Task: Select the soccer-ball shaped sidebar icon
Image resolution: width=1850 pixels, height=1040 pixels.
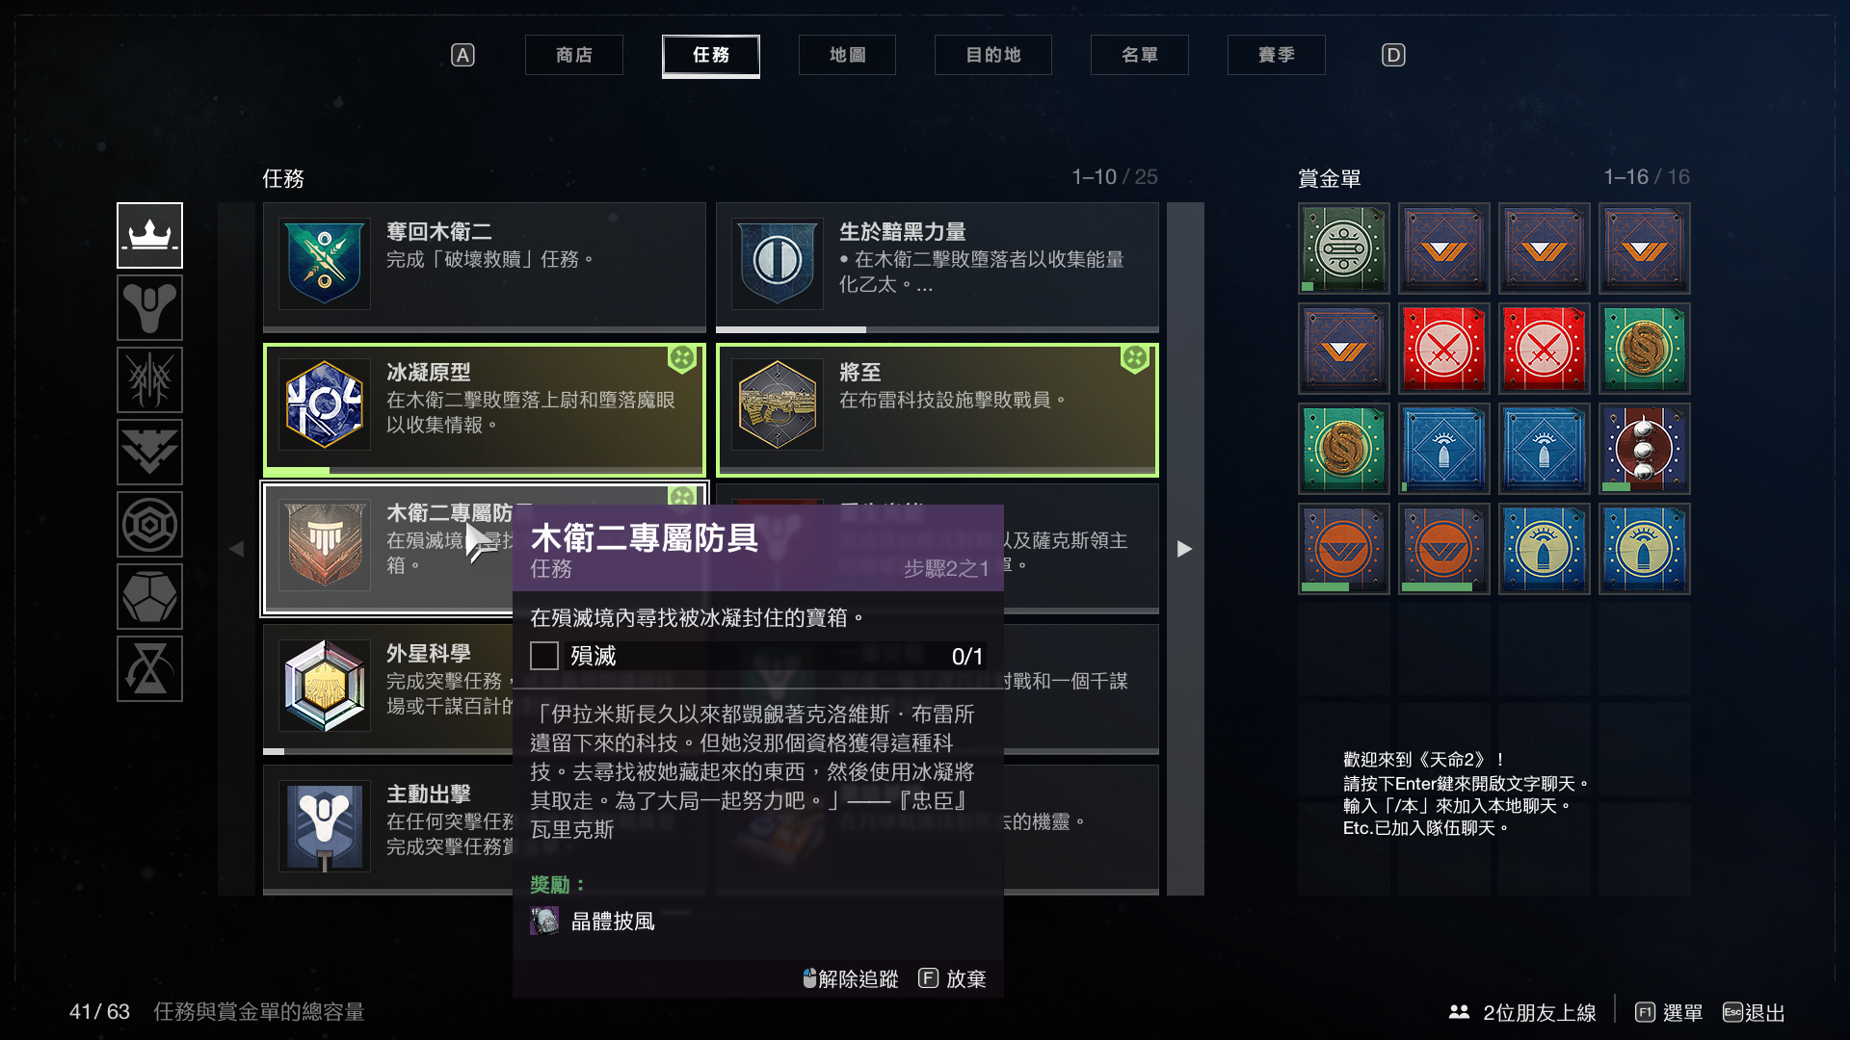Action: (149, 596)
